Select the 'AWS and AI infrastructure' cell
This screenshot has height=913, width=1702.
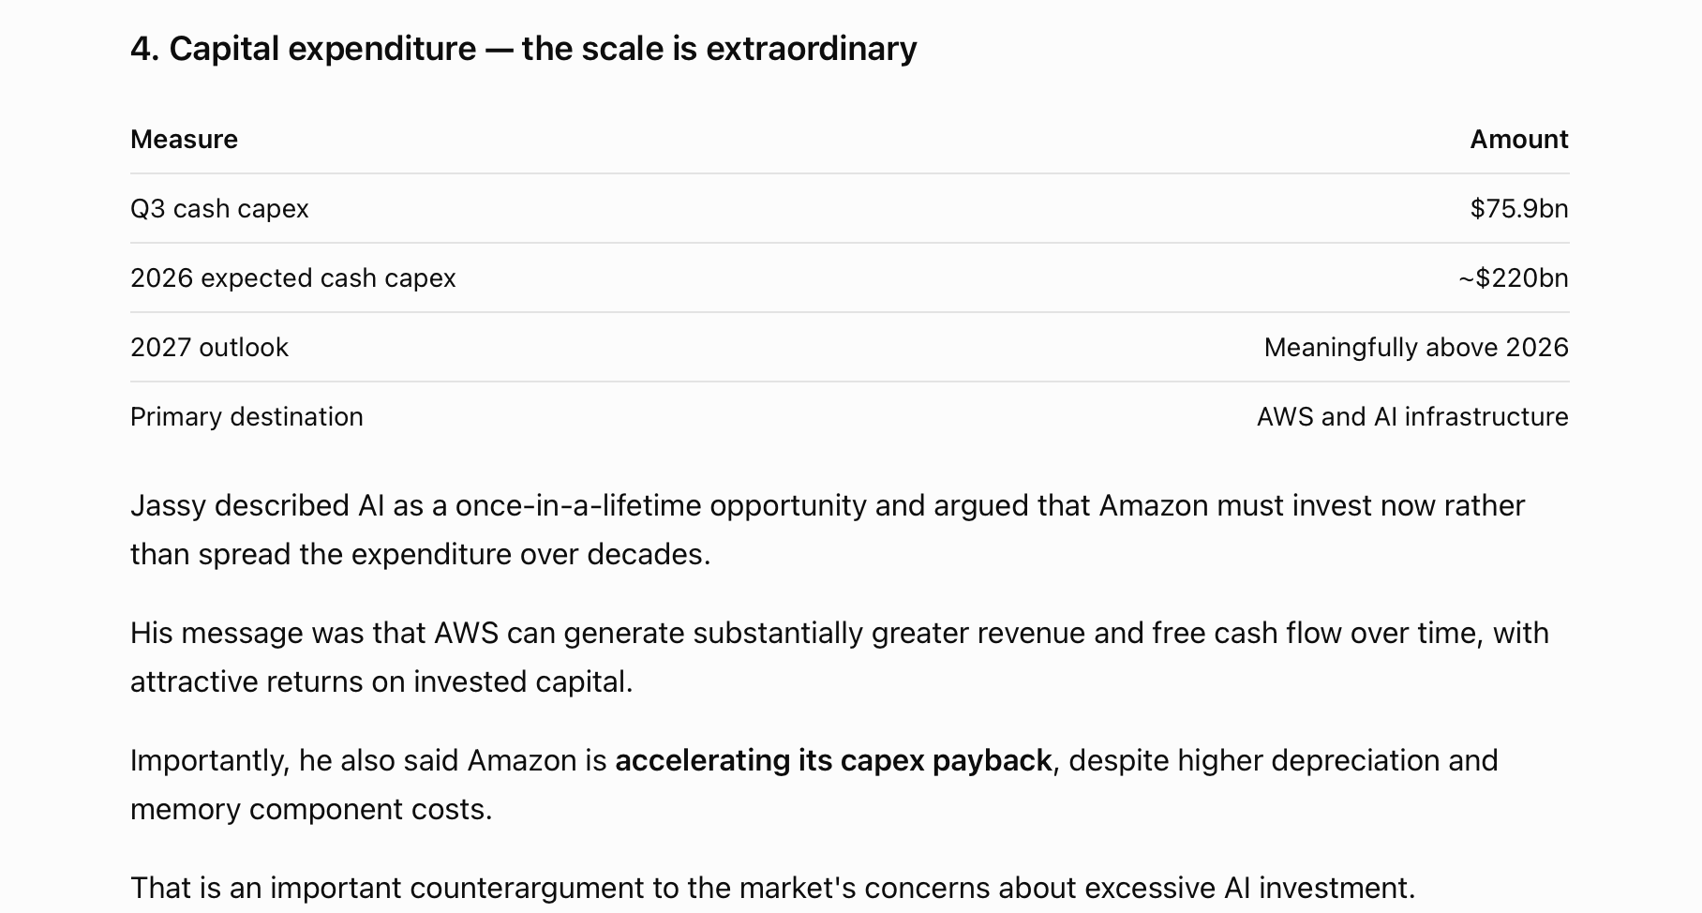1411,416
